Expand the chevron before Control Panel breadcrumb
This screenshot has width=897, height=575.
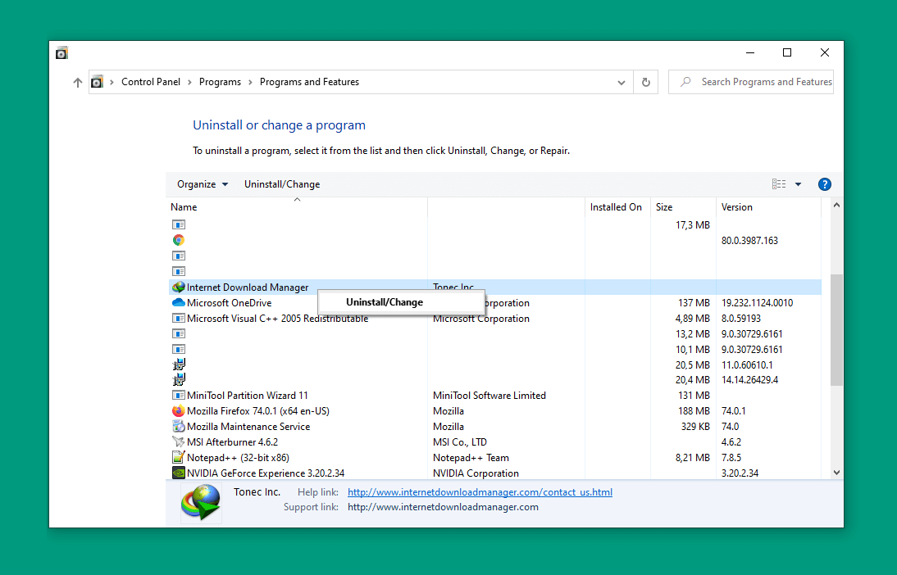click(x=112, y=82)
